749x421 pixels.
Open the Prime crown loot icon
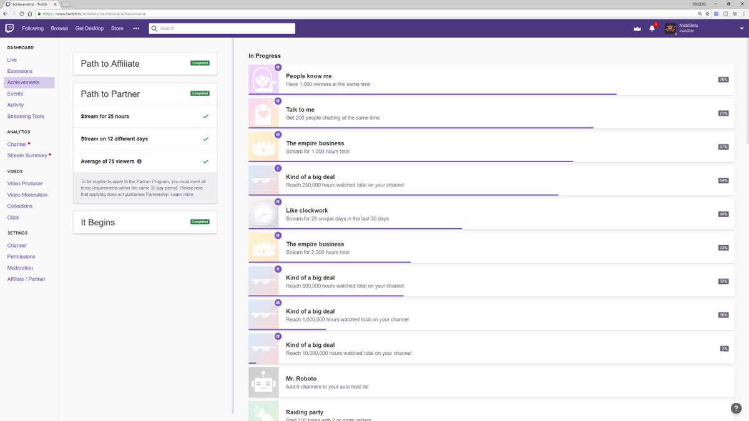click(637, 29)
